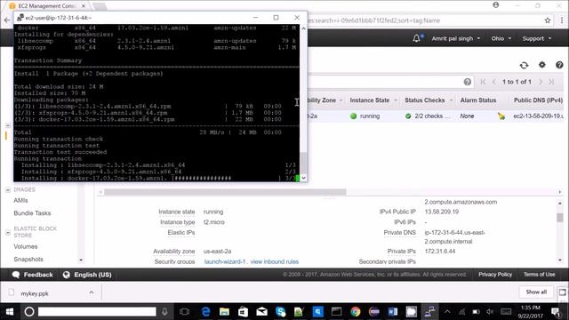This screenshot has height=320, width=569.
Task: Open EC2 console settings gear
Action: (541, 65)
